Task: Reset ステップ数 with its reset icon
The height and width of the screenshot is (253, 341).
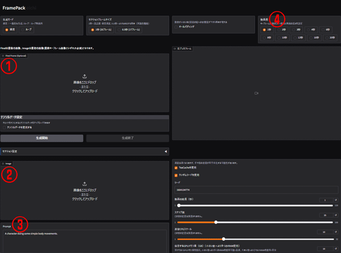Action: [336, 215]
